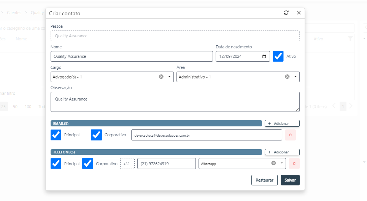Uncheck the email Corporativo checkbox
The width and height of the screenshot is (367, 201).
coord(96,135)
